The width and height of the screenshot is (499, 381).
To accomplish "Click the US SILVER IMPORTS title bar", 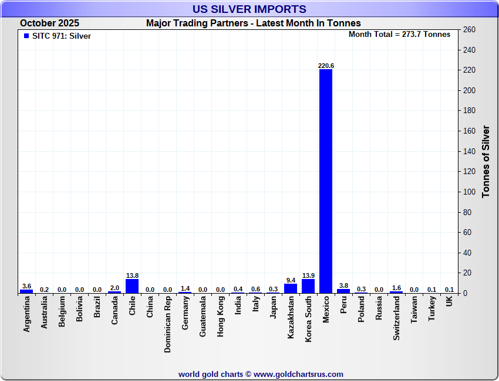I will [249, 9].
